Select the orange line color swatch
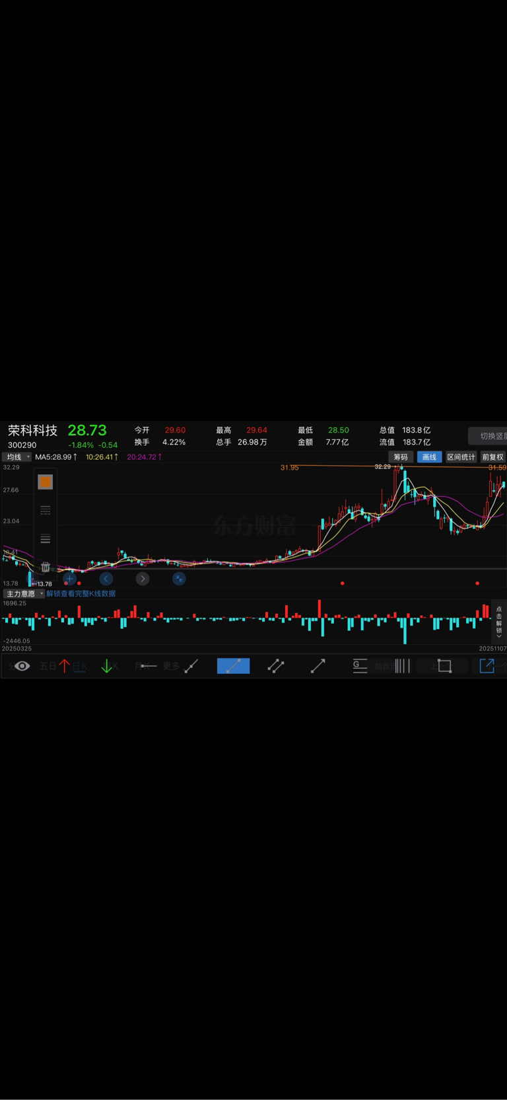This screenshot has width=507, height=1100. (x=45, y=482)
